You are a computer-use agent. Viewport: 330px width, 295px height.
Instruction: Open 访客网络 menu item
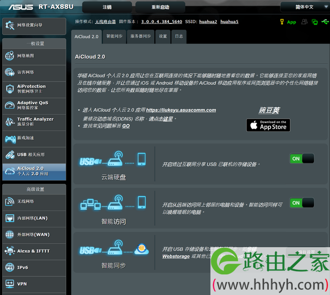click(34, 73)
